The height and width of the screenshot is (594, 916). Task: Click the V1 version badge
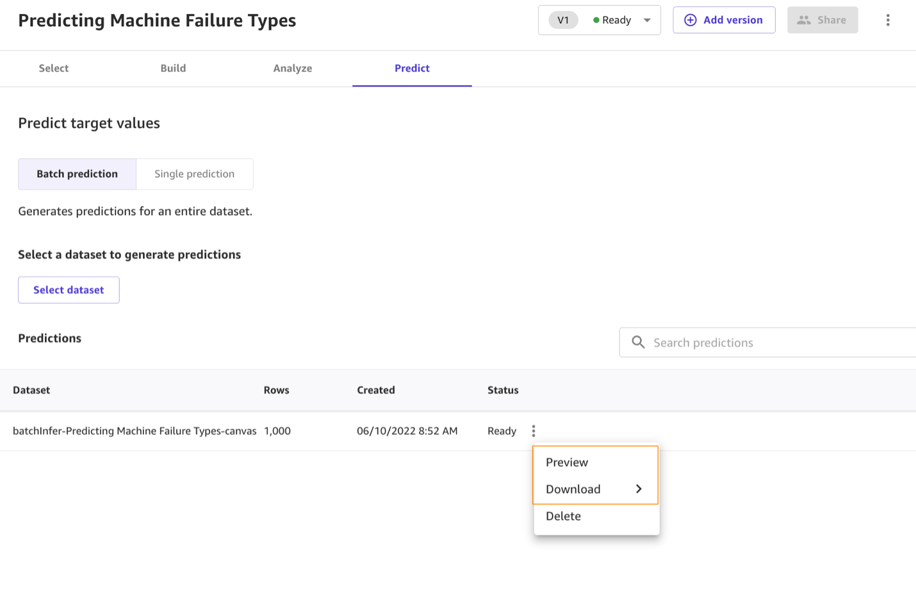(563, 20)
